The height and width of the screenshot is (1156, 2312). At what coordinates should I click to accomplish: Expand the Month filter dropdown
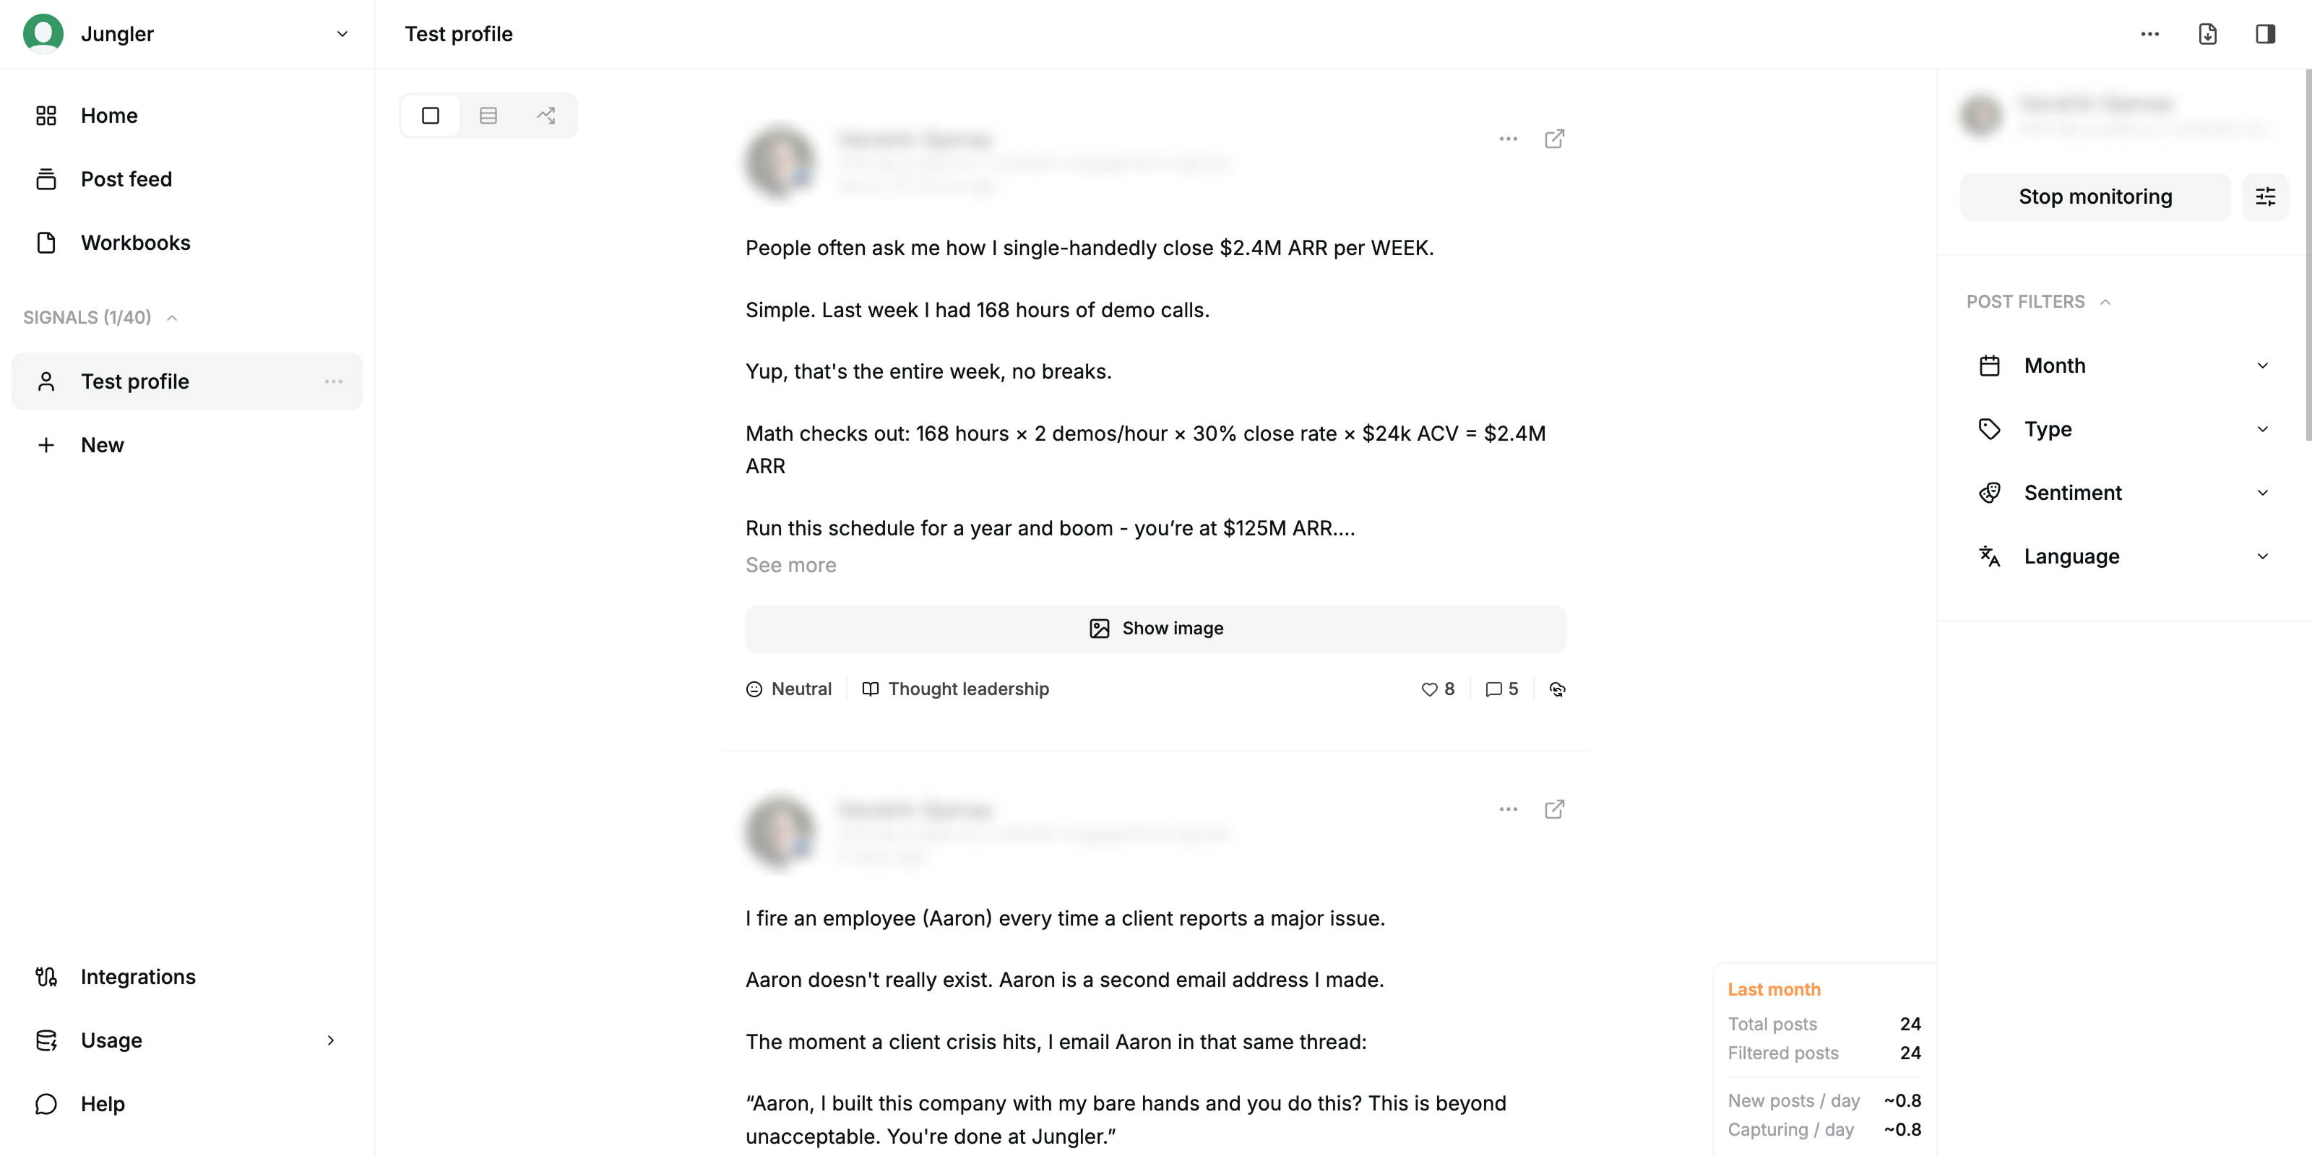(2123, 366)
